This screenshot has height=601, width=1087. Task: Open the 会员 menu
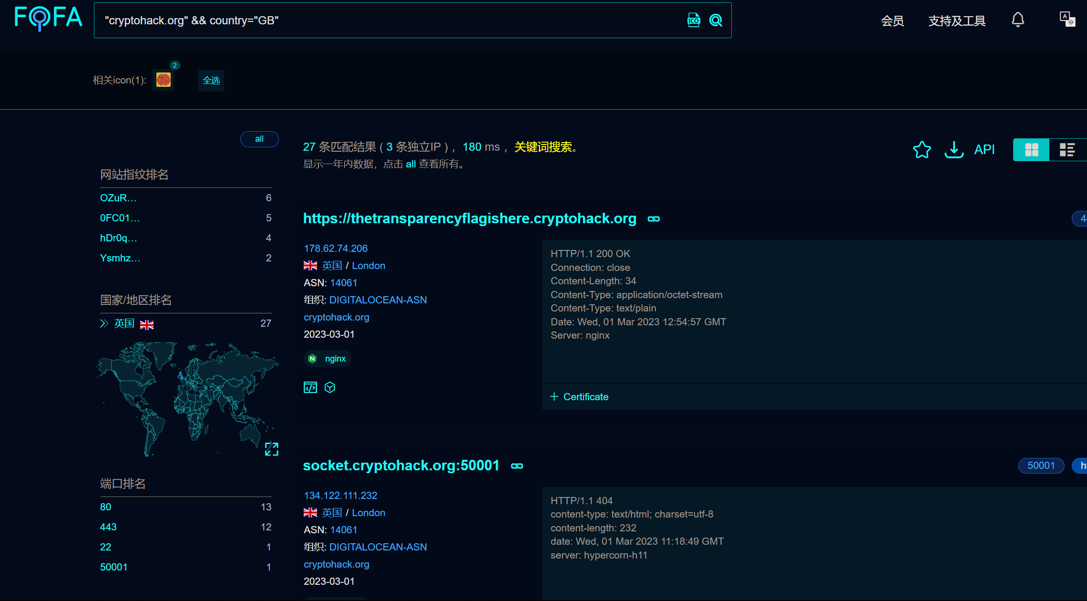(x=892, y=21)
